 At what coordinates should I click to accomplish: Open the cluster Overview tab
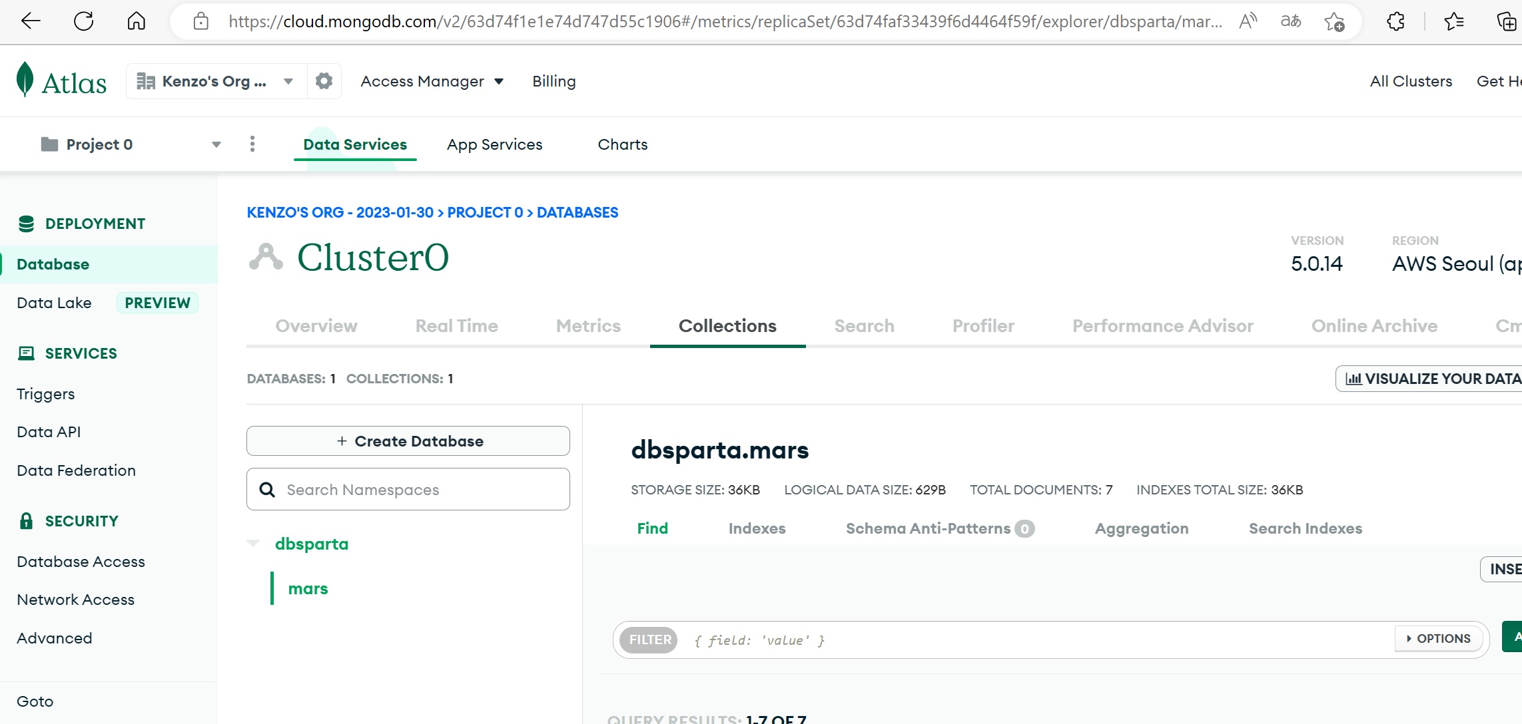pos(316,326)
